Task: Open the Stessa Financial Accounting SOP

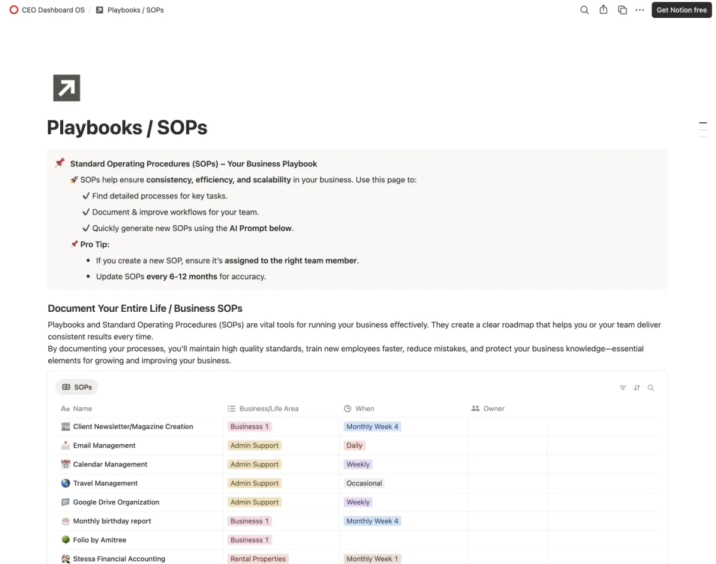Action: pyautogui.click(x=119, y=559)
